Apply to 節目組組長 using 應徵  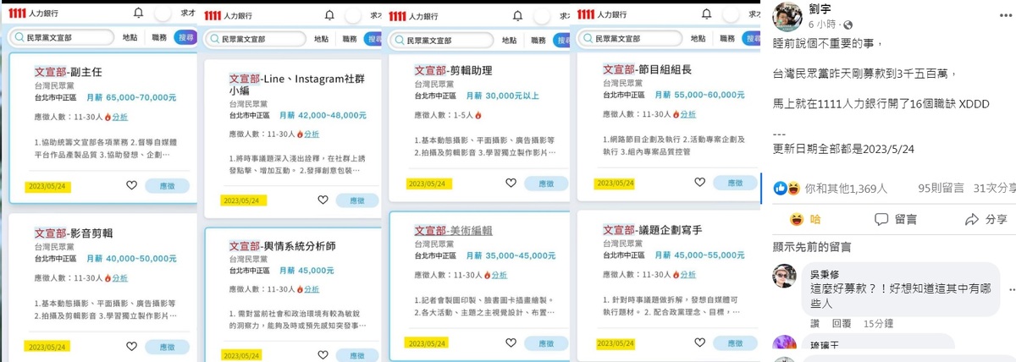[737, 184]
